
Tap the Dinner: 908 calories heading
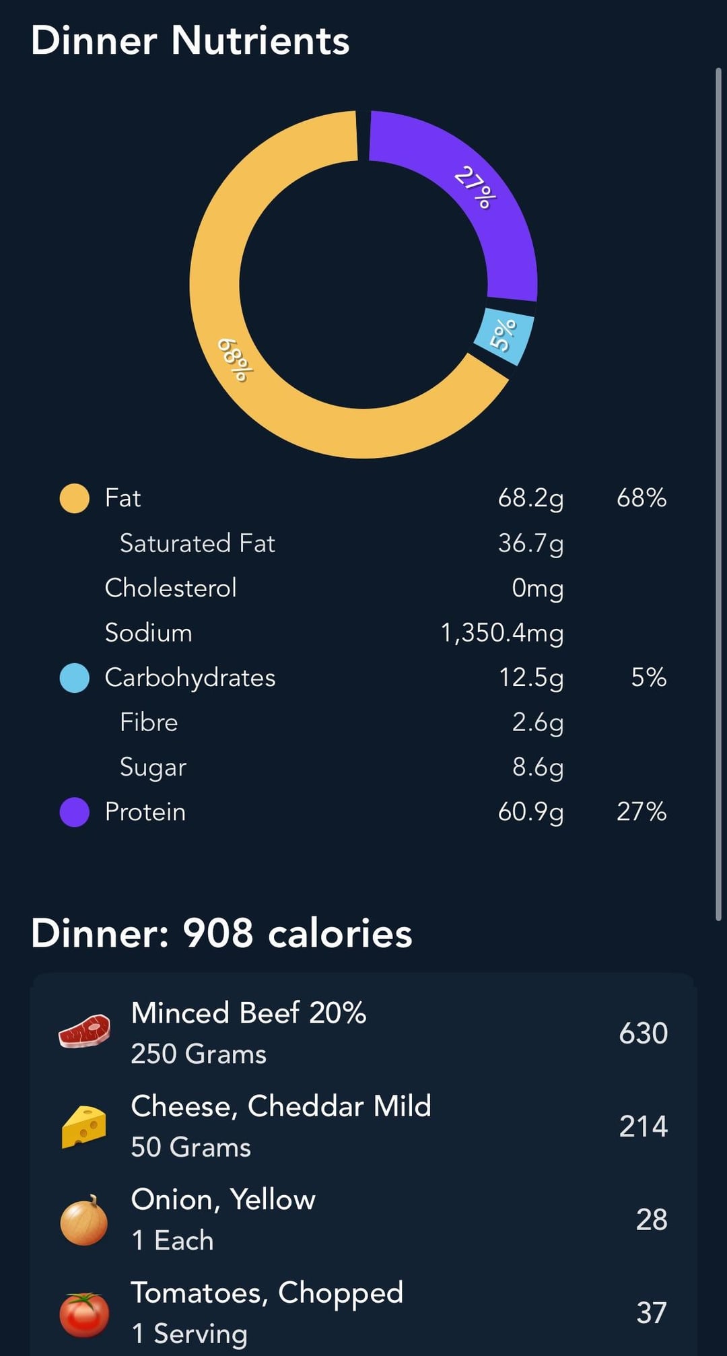(221, 933)
